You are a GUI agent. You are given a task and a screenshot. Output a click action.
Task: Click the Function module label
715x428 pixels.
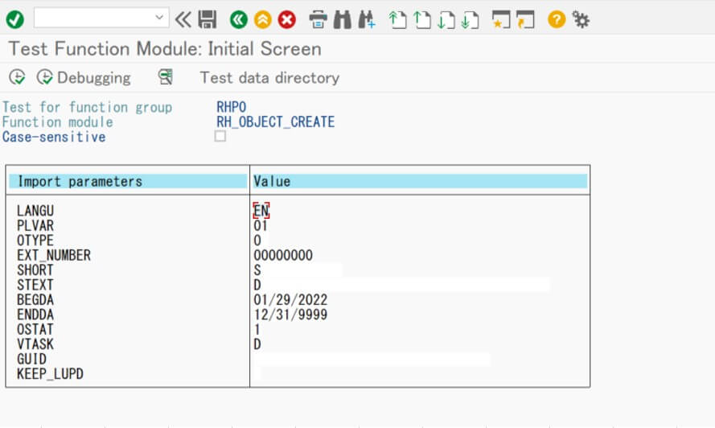click(57, 121)
